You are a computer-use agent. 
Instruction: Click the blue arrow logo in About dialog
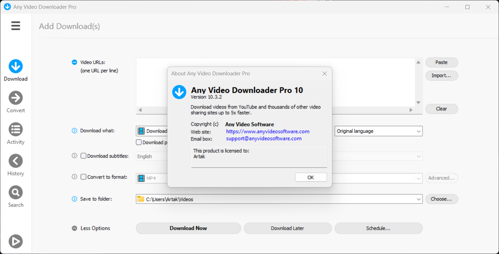pos(179,92)
